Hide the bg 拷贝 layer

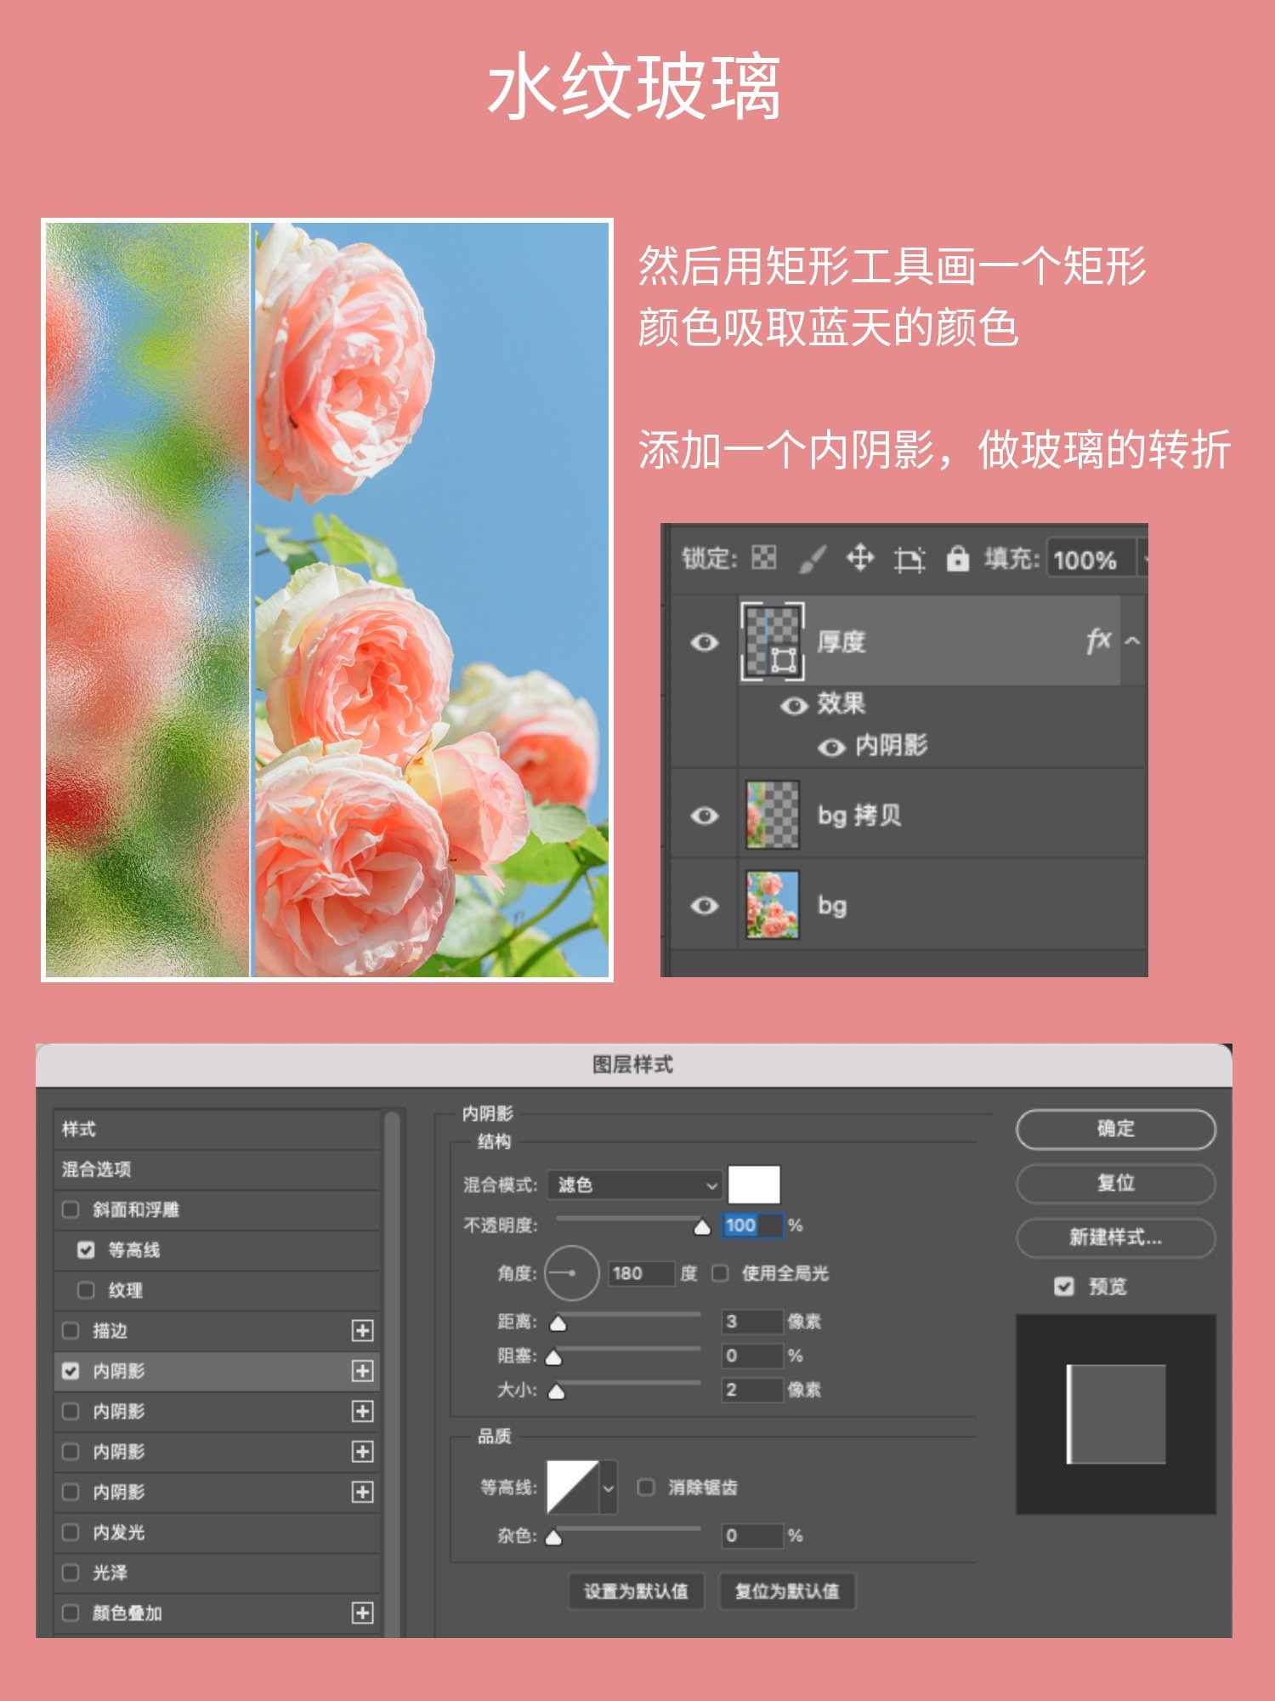pos(704,816)
